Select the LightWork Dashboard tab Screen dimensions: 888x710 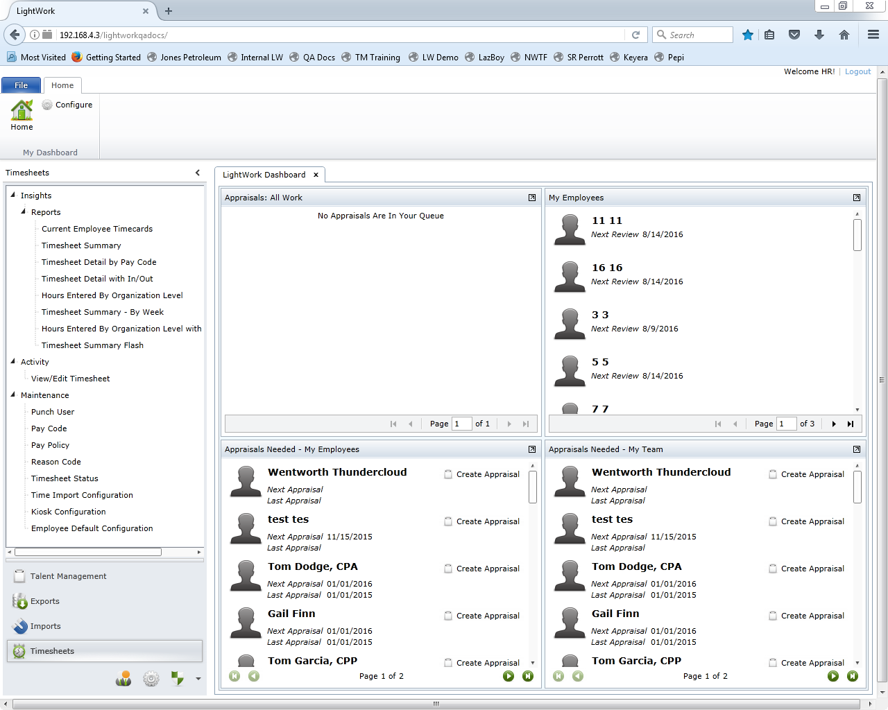click(x=264, y=175)
